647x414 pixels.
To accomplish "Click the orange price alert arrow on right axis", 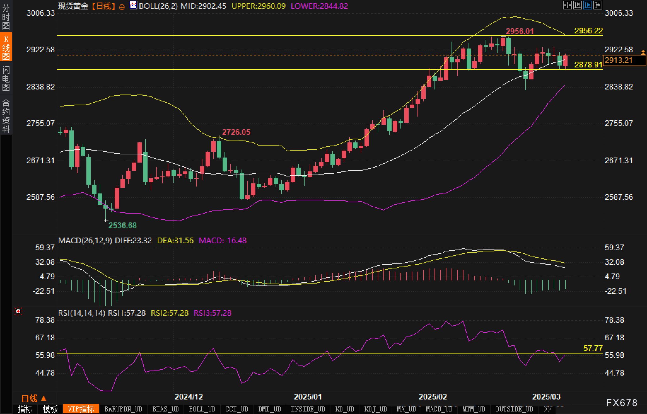I will point(643,52).
